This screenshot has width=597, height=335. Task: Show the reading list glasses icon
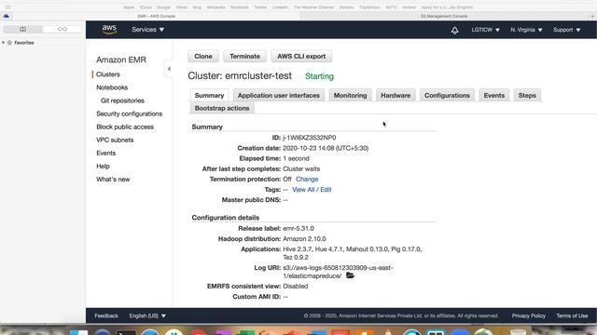pos(62,29)
